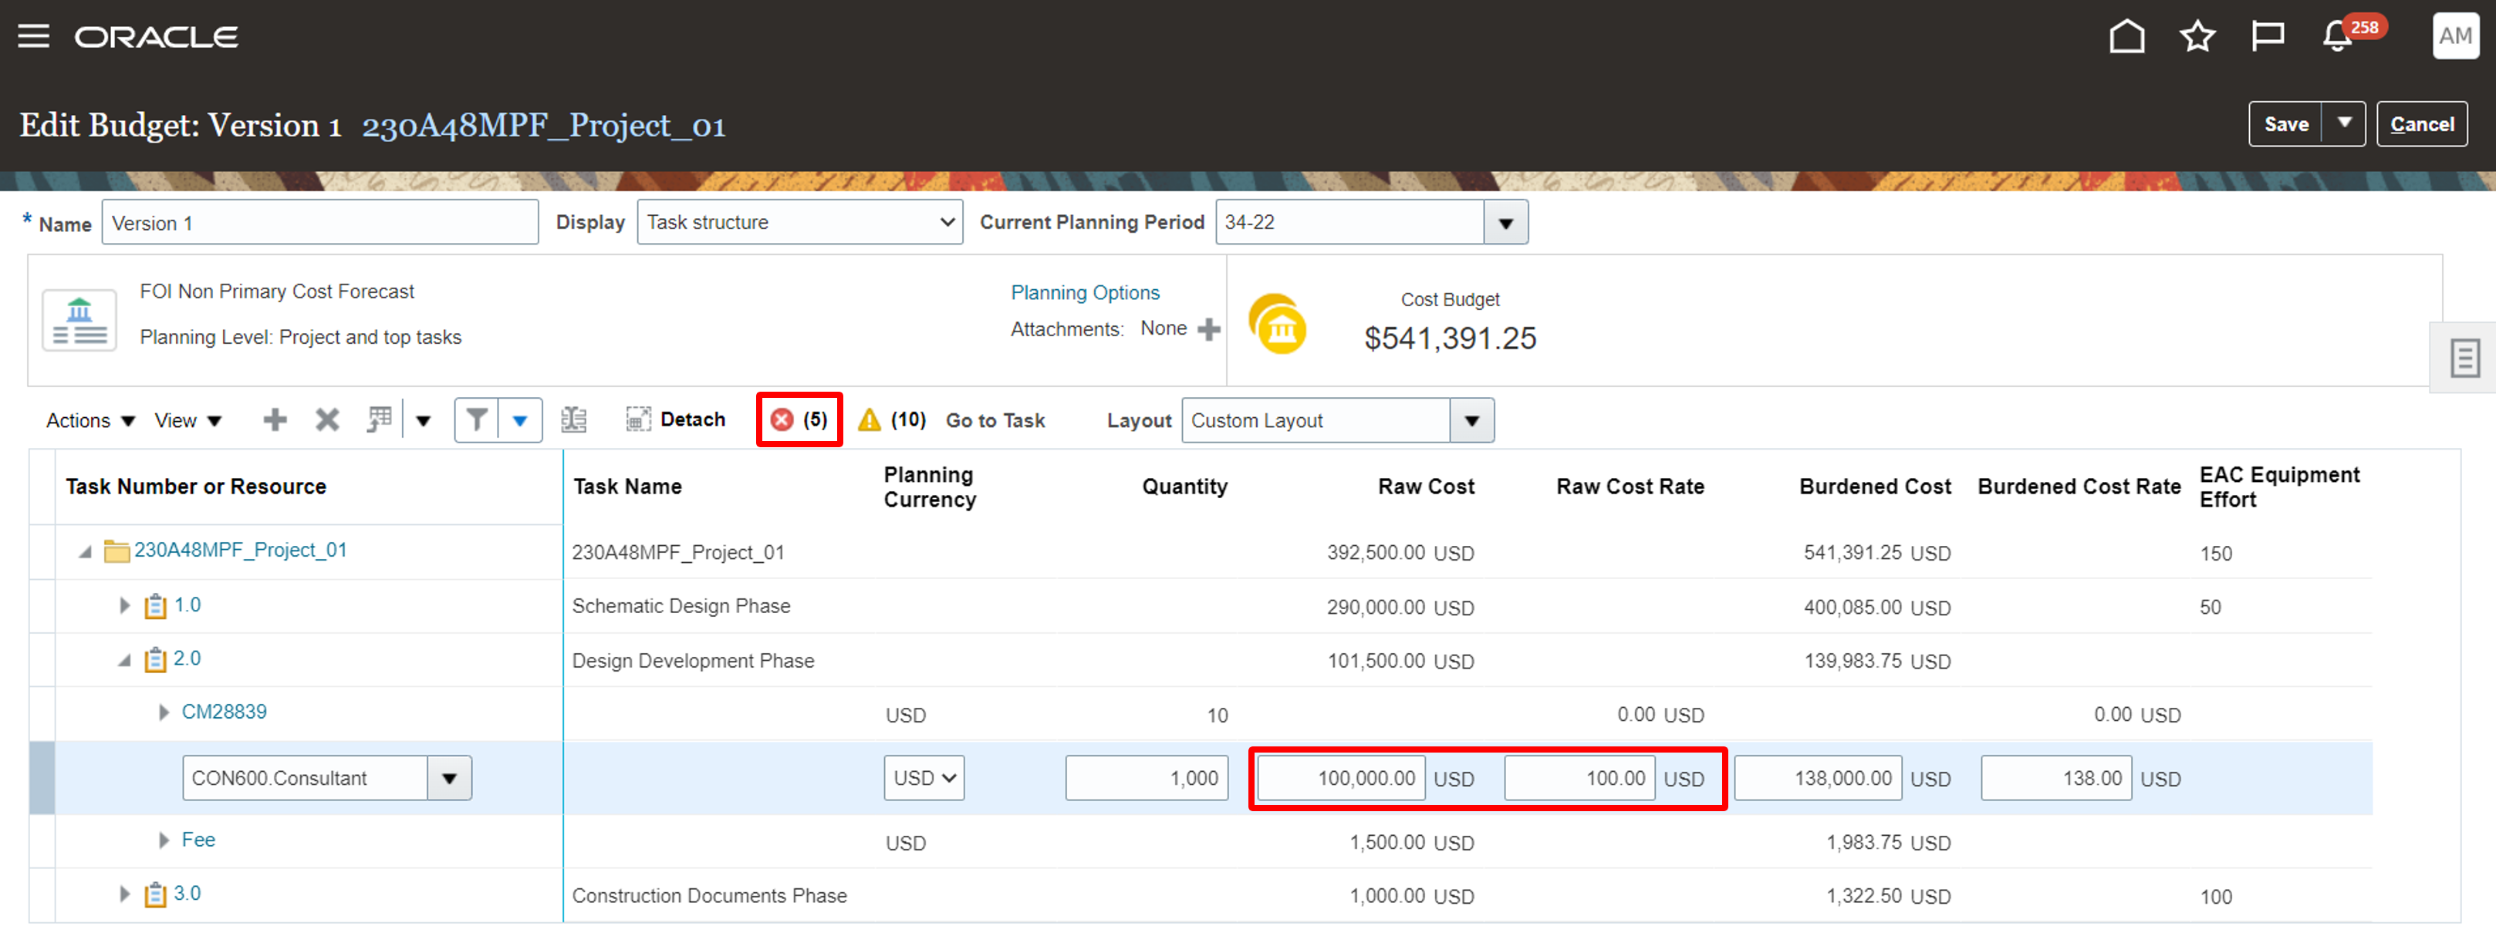Click task 1.0 clipboard icon
The width and height of the screenshot is (2496, 933).
155,607
